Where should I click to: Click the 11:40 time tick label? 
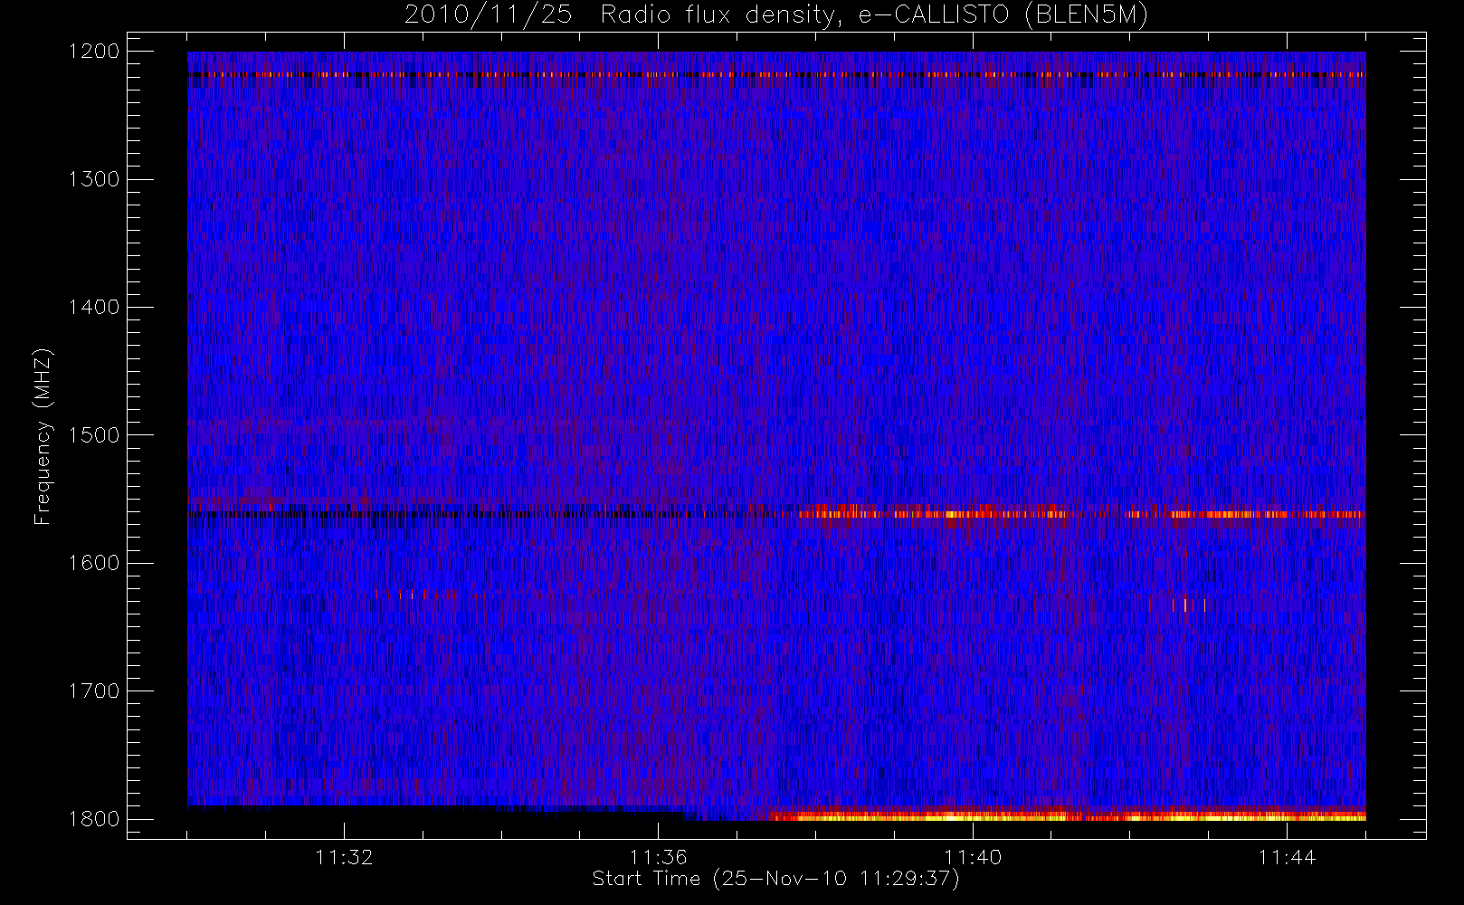(x=973, y=857)
